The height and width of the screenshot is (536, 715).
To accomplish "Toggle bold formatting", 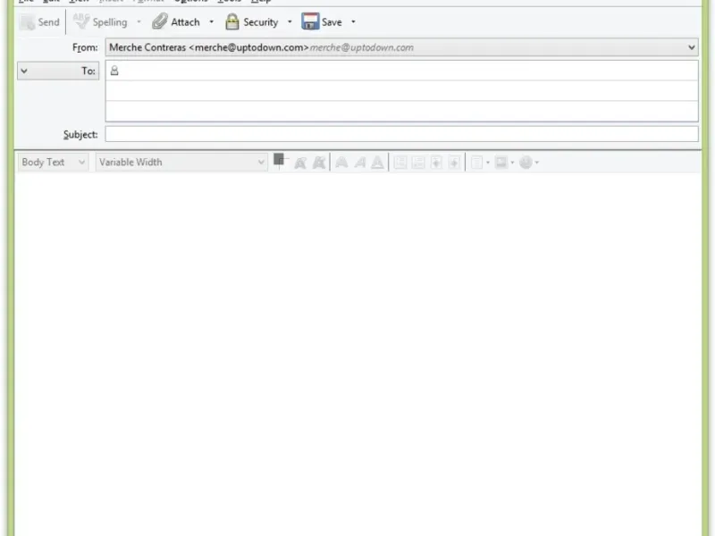I will coord(341,163).
